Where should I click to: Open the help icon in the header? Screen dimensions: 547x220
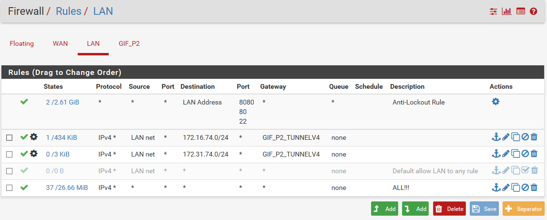[534, 11]
